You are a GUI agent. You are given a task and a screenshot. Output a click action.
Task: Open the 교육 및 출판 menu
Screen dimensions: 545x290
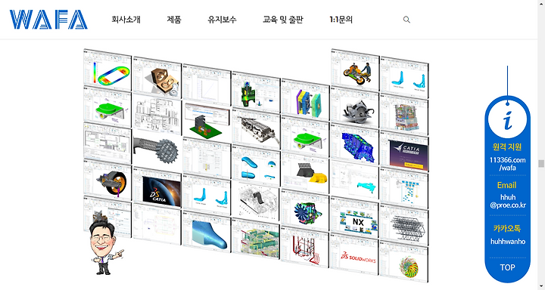[283, 20]
